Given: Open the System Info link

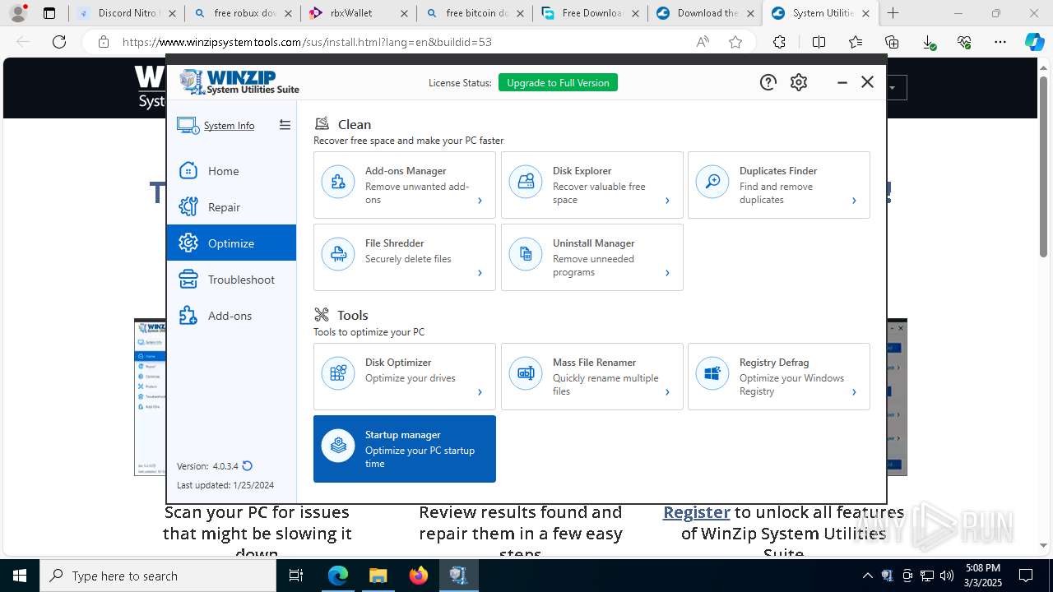Looking at the screenshot, I should (229, 126).
